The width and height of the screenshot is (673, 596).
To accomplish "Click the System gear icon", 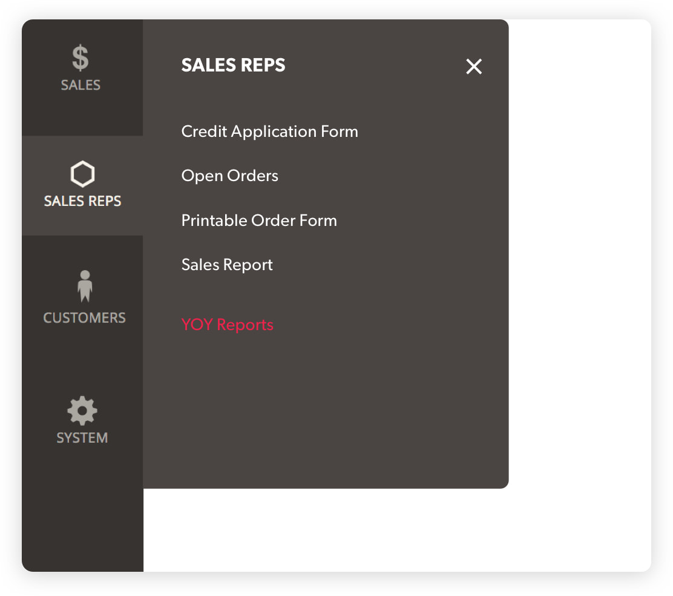I will click(x=82, y=411).
